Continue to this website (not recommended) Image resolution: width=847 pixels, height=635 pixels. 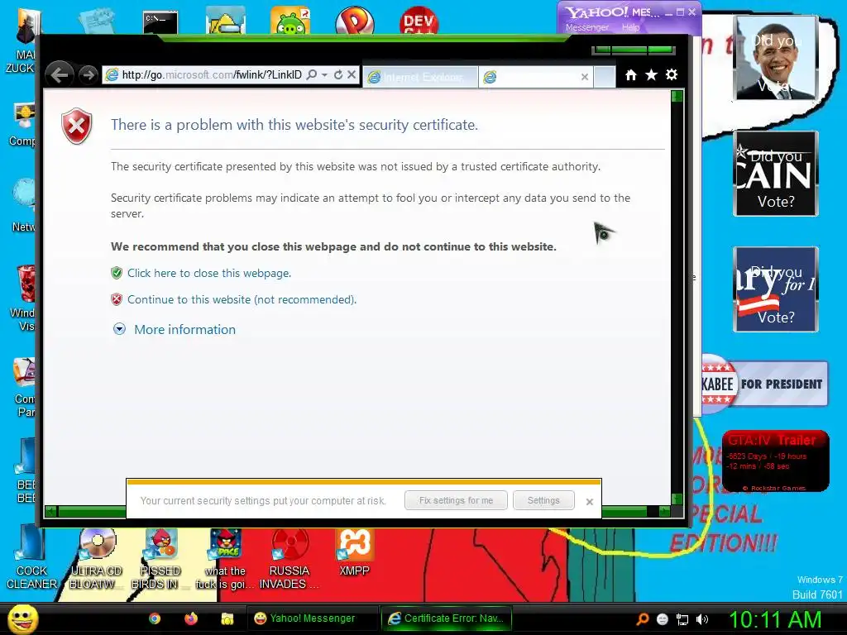tap(242, 299)
